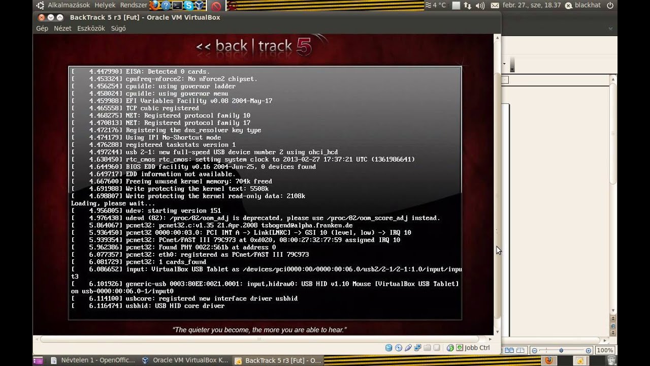
Task: Open the sound volume indicator
Action: click(x=480, y=5)
